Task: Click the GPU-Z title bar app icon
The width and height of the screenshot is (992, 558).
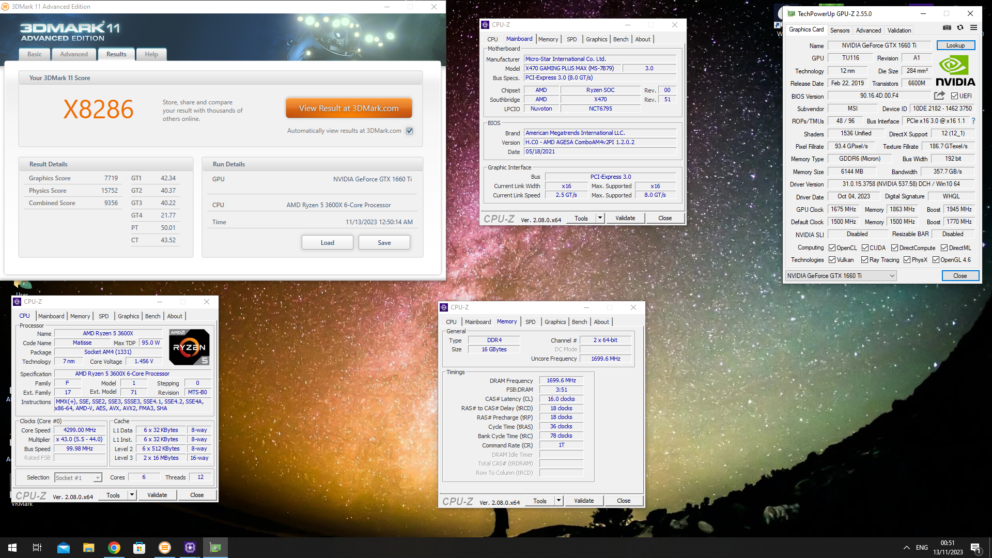Action: click(791, 14)
